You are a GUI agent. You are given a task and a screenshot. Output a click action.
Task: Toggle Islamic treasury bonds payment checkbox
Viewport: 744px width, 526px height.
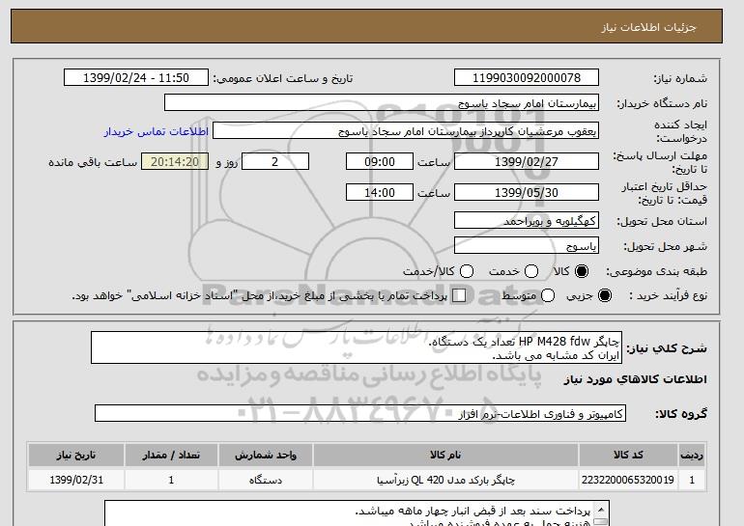point(459,295)
